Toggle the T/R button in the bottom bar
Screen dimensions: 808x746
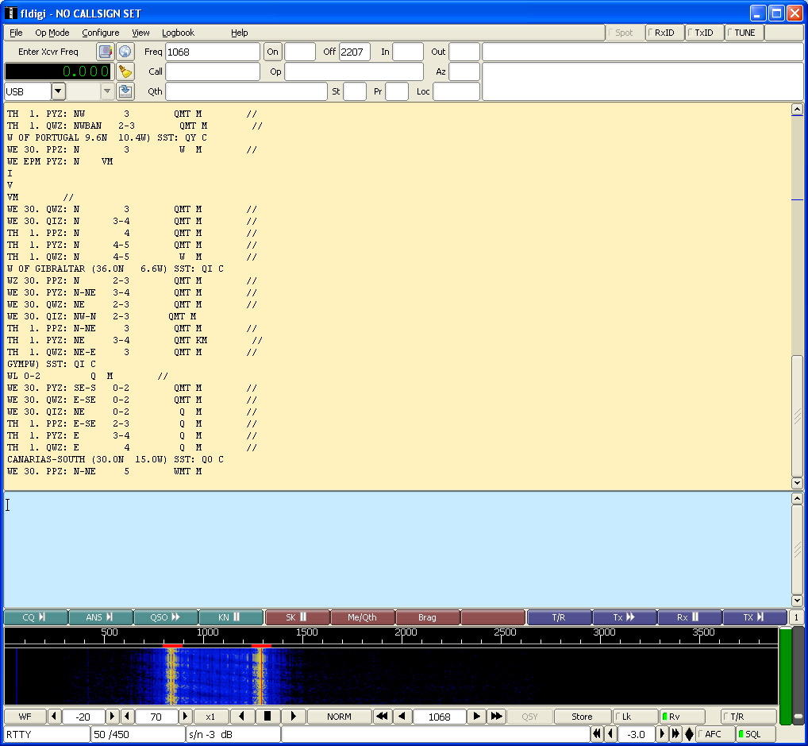tap(748, 716)
